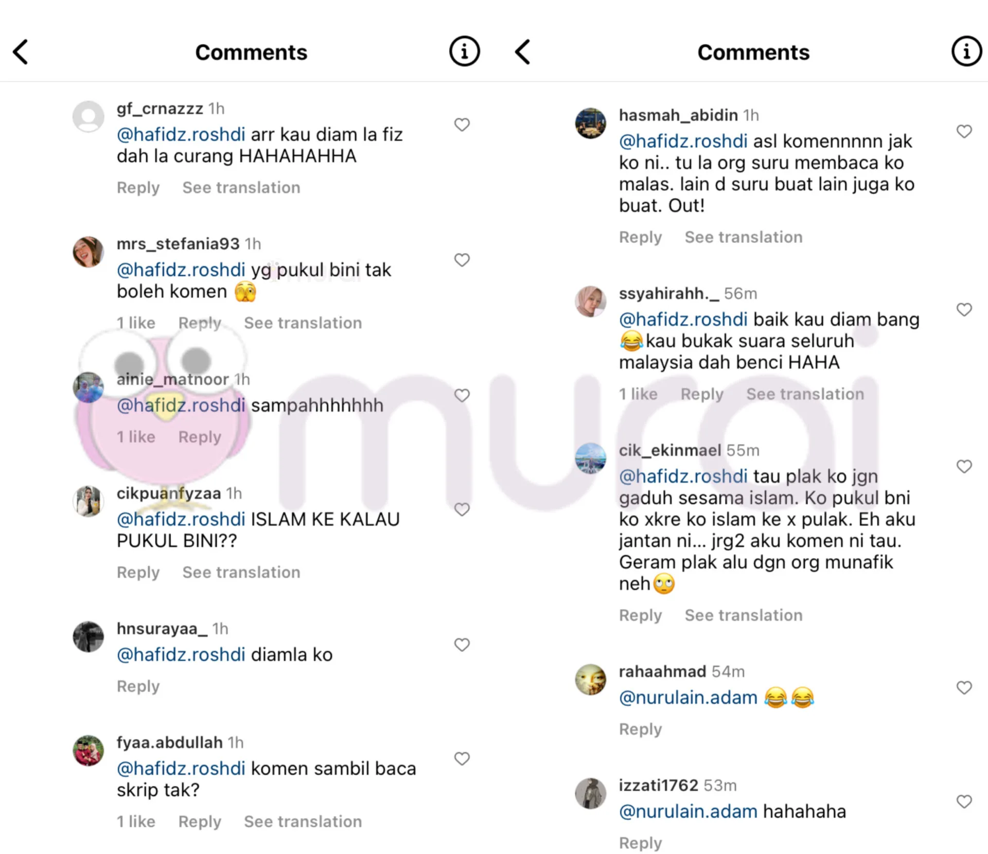The height and width of the screenshot is (854, 988).
Task: Reply to gf_crnazzz's comment
Action: (138, 188)
